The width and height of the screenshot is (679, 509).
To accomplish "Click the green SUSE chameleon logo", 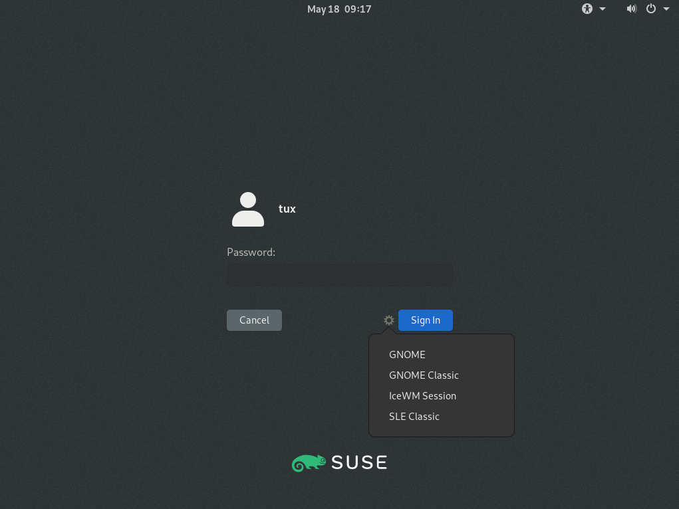I will (x=309, y=463).
